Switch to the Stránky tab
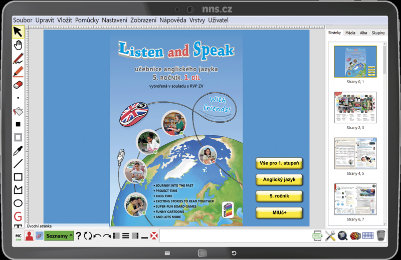This screenshot has height=260, width=401. (x=334, y=33)
